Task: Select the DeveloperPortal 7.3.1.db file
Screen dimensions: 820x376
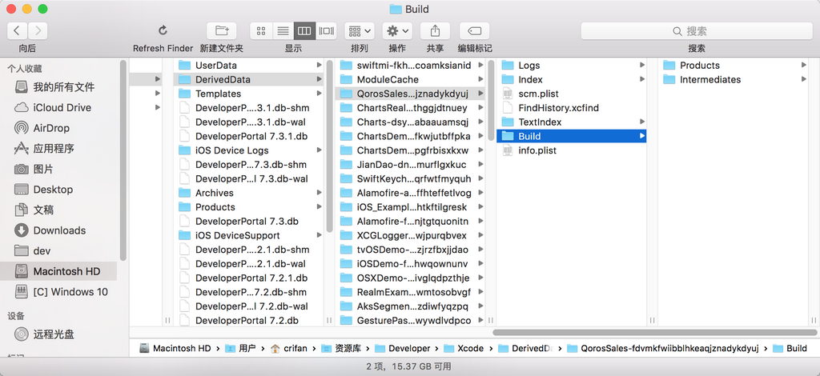Action: (x=250, y=136)
